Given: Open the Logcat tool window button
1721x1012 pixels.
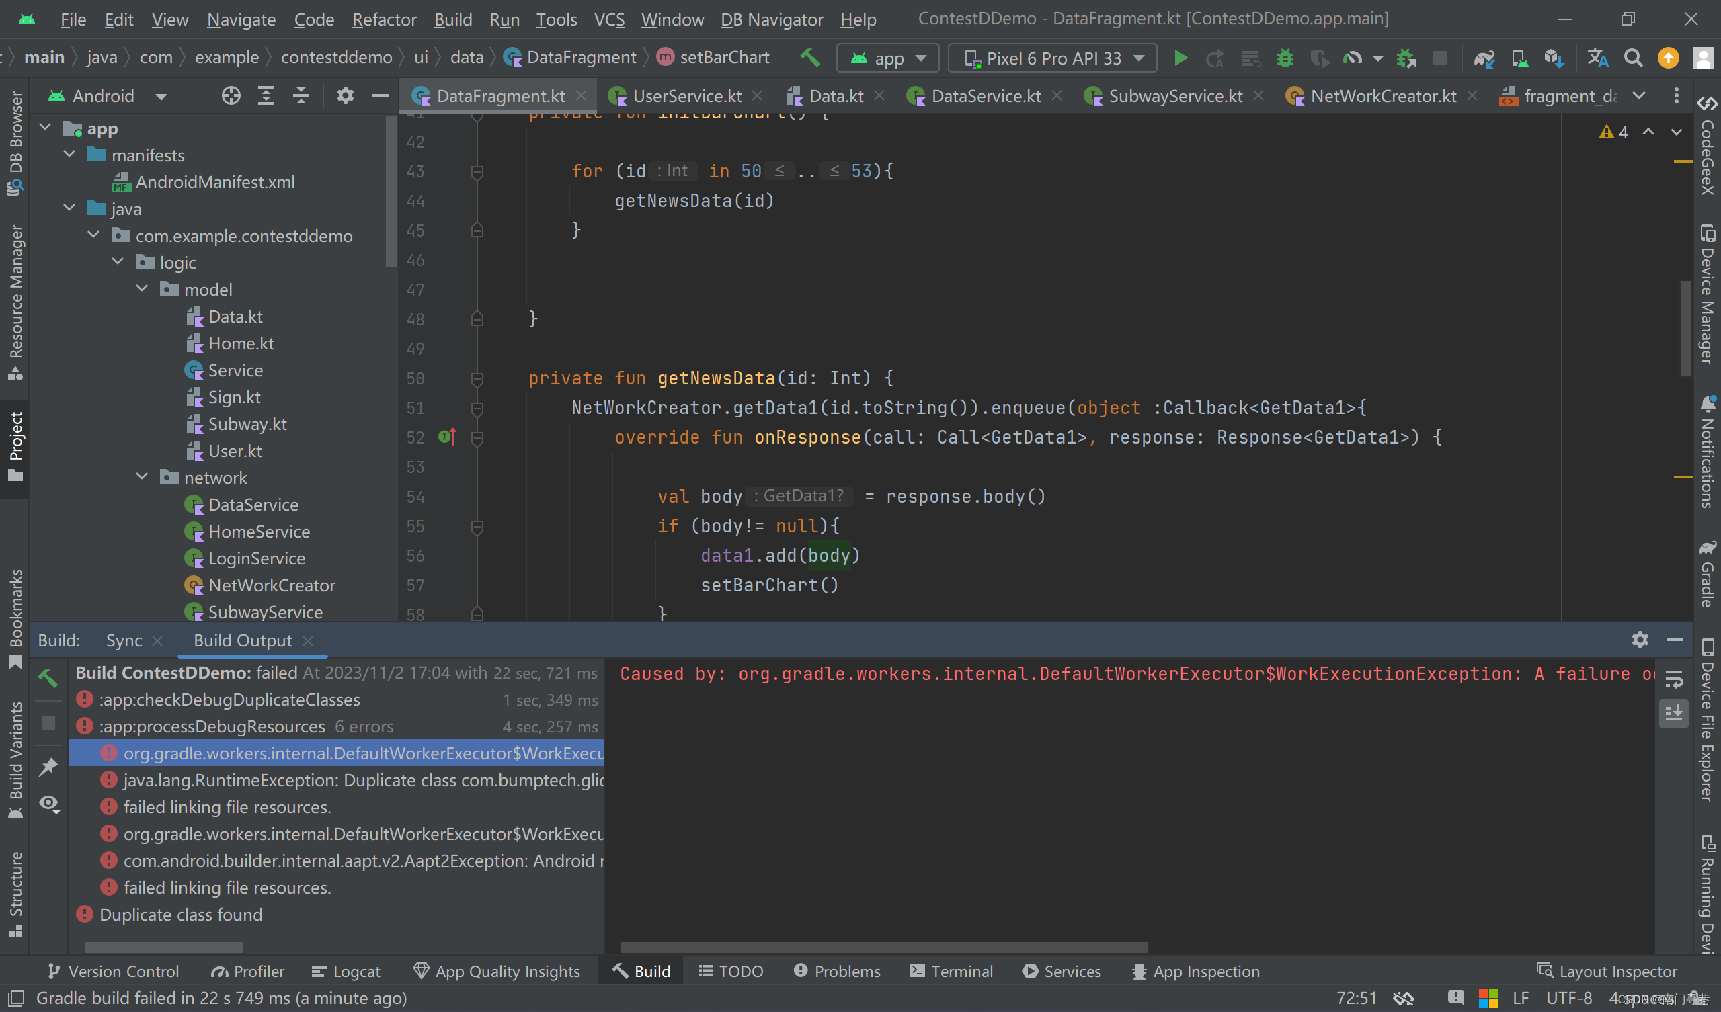Looking at the screenshot, I should [346, 971].
